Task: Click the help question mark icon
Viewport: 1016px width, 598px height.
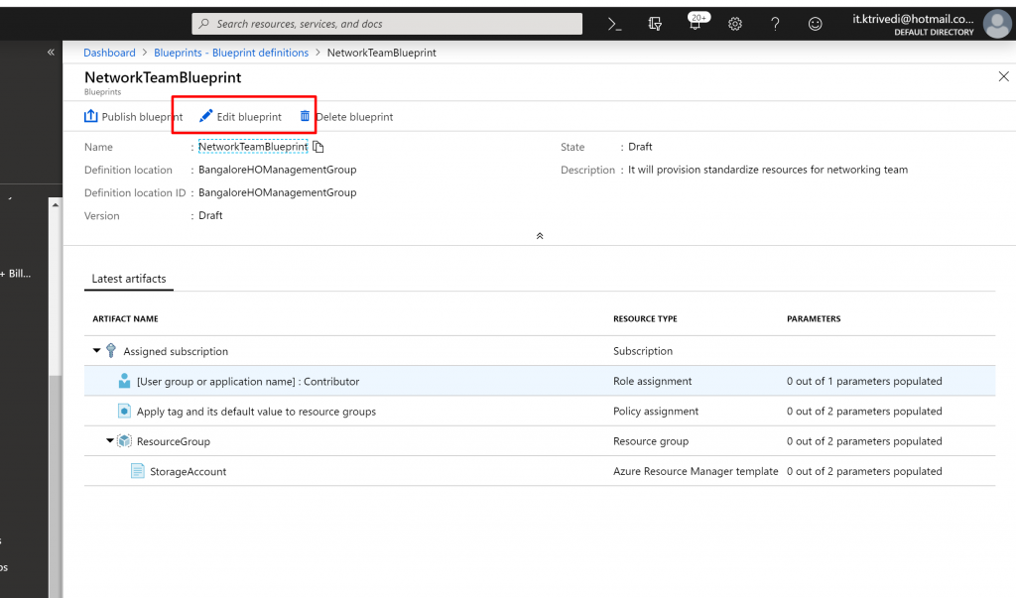Action: (775, 24)
